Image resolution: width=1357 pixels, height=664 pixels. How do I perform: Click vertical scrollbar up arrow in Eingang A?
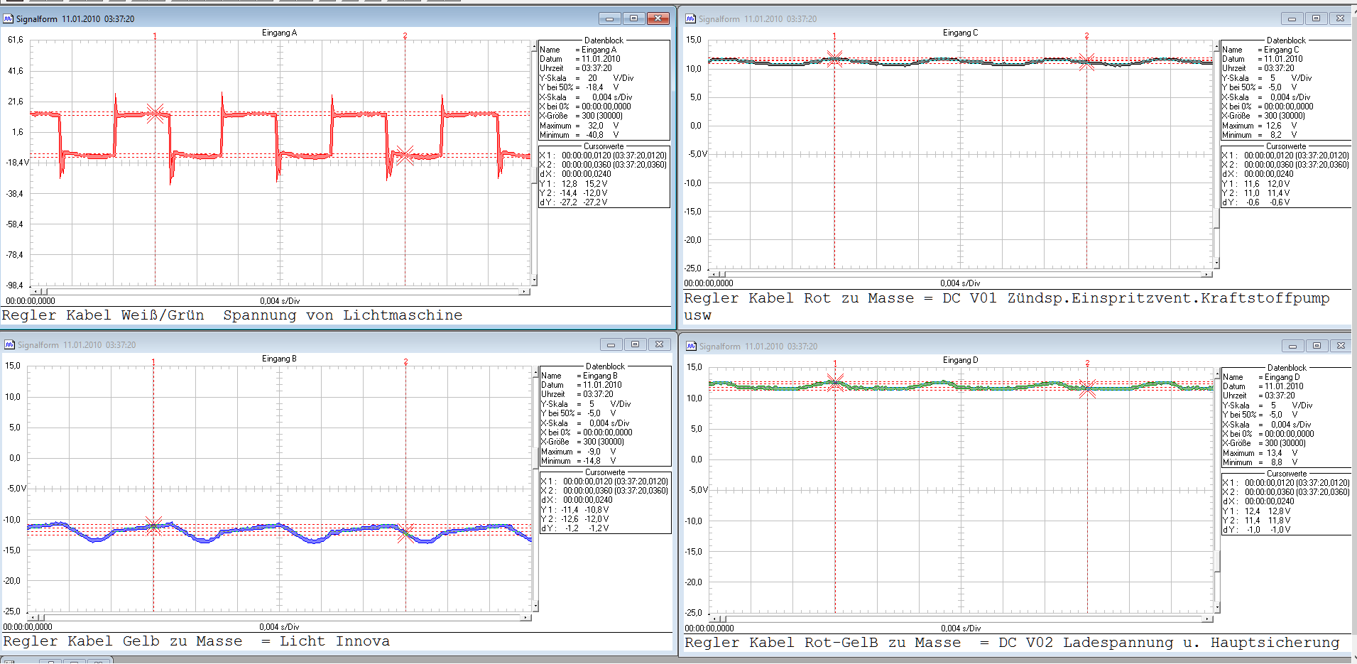[x=534, y=48]
